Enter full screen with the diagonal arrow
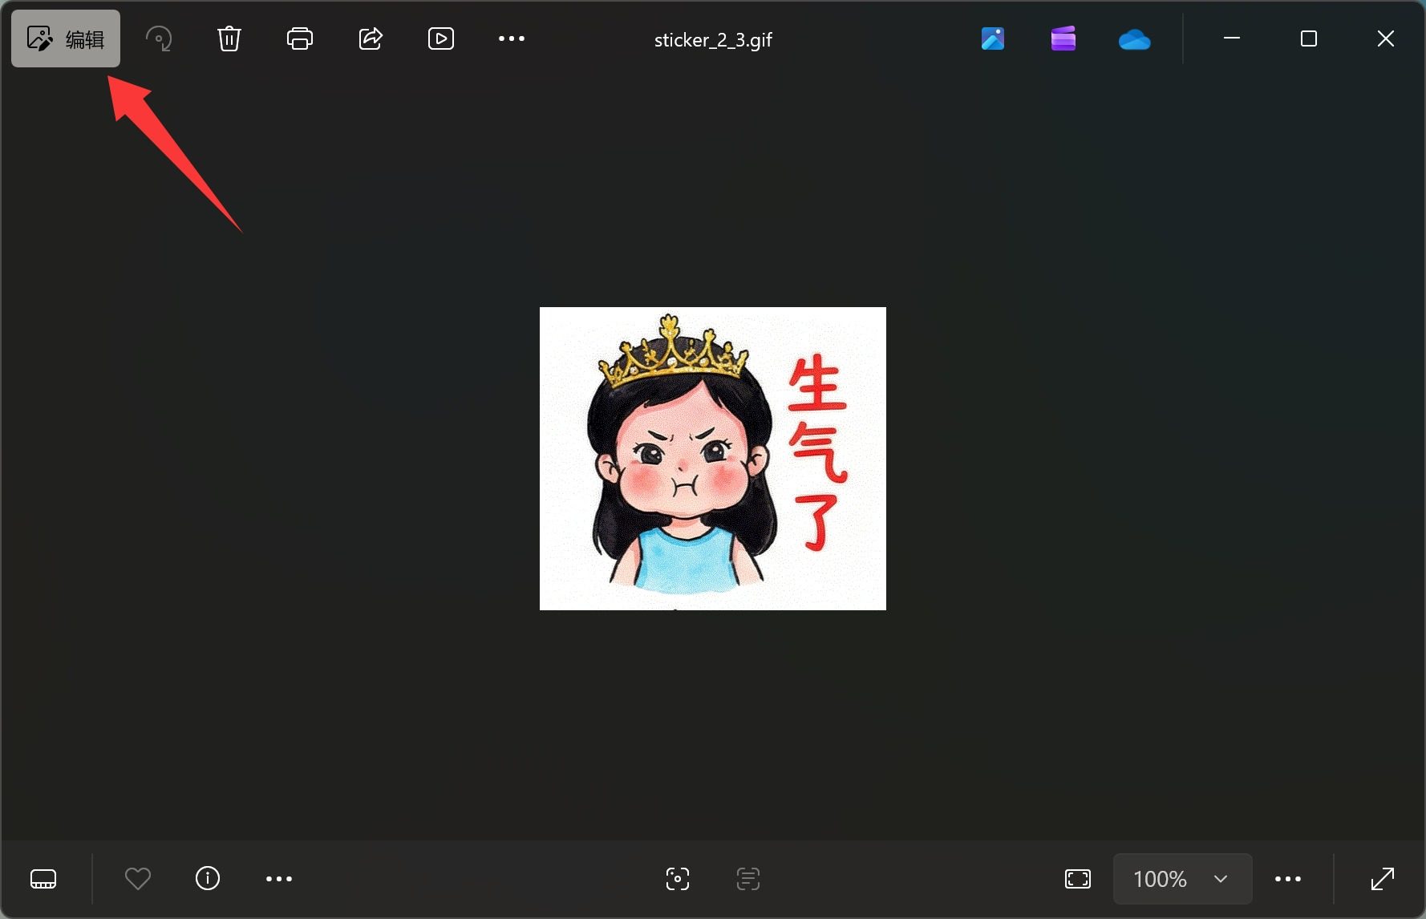 click(1383, 879)
